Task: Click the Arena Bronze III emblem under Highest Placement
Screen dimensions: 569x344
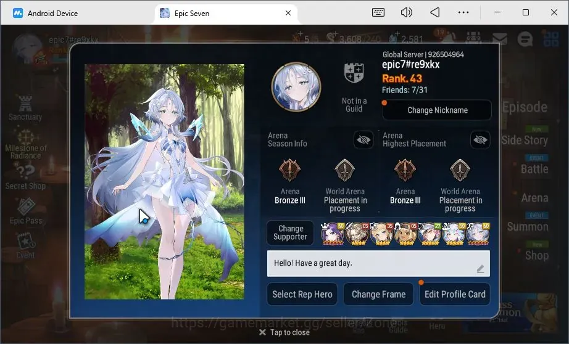Action: pos(405,170)
